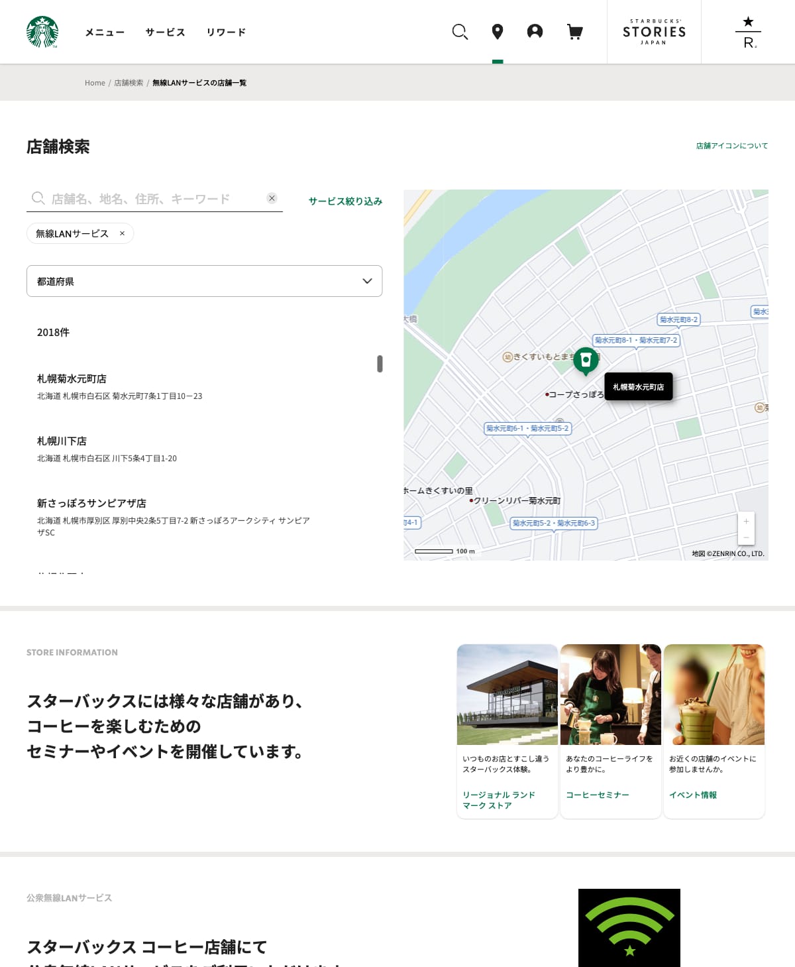
Task: Click the Wi-Fi service logo image
Action: (x=629, y=928)
